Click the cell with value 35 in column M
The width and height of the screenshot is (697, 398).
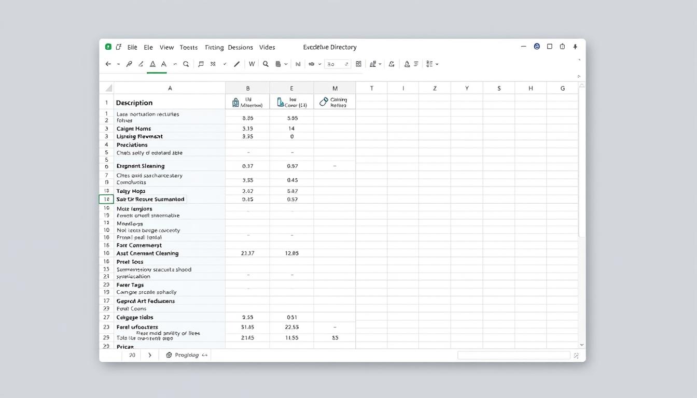pos(335,337)
